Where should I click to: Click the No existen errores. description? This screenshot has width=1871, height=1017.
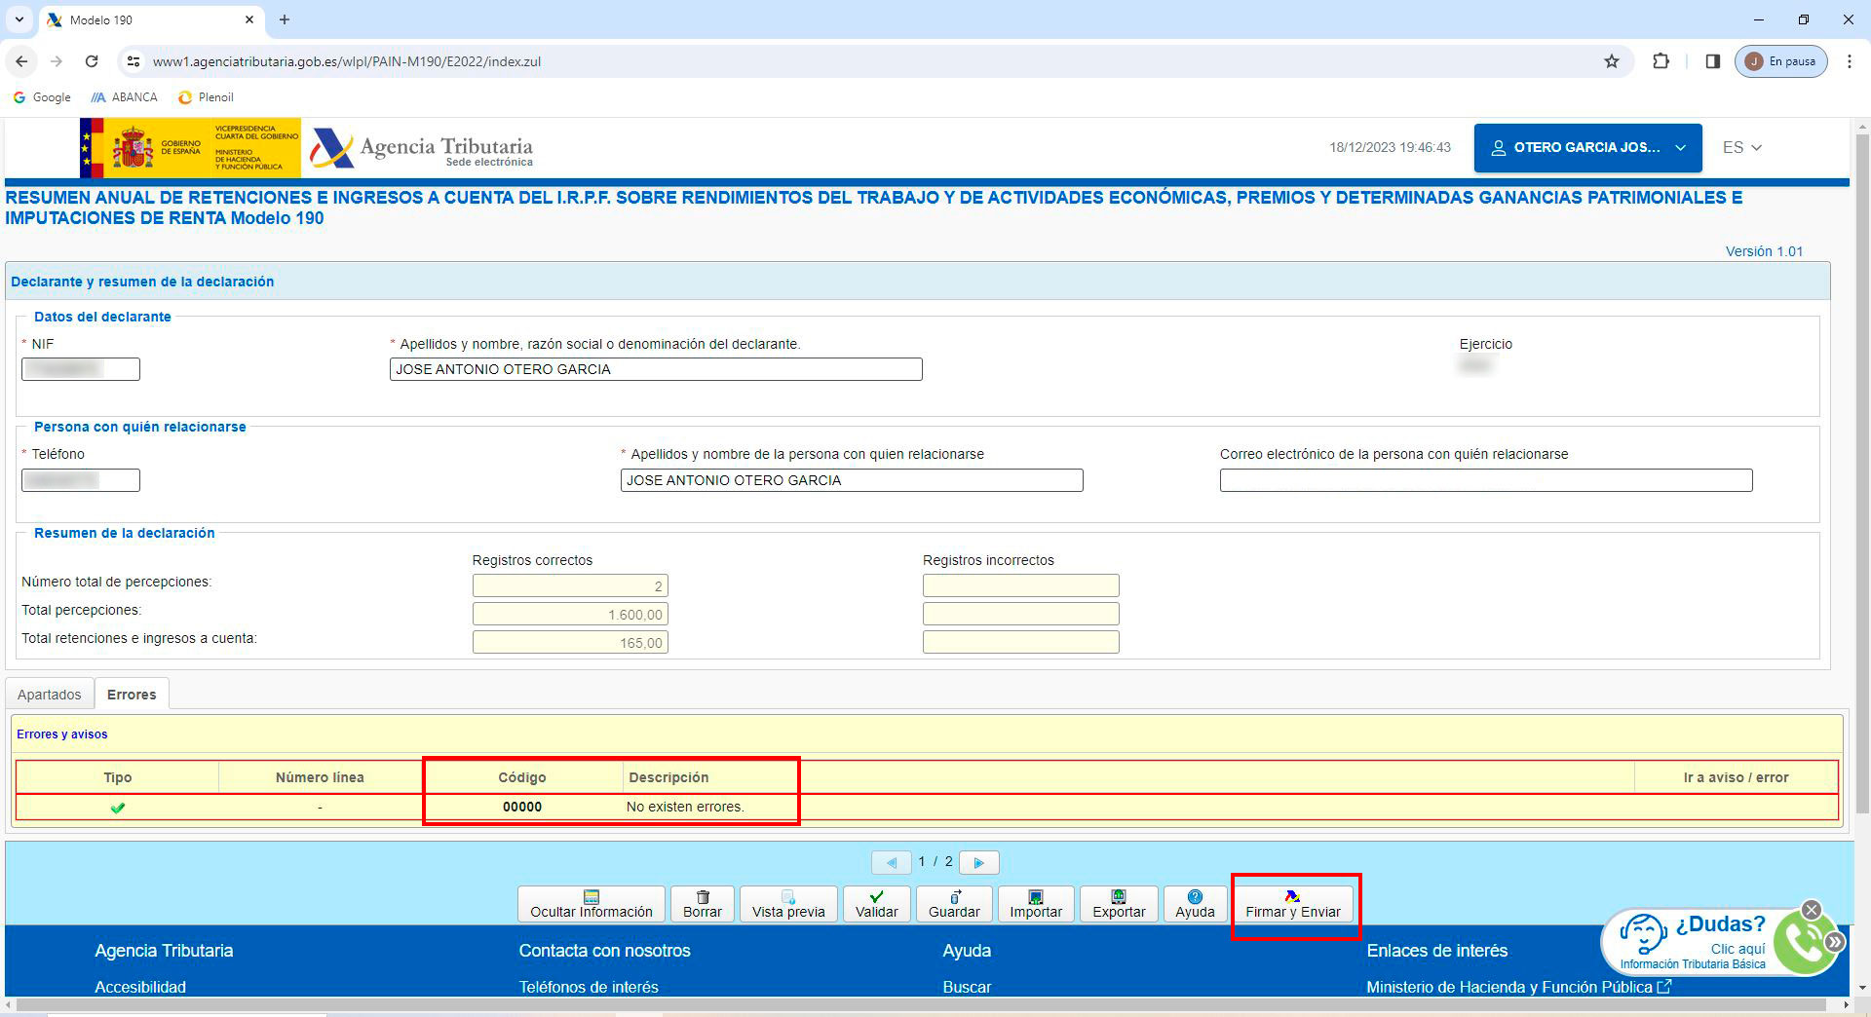685,807
